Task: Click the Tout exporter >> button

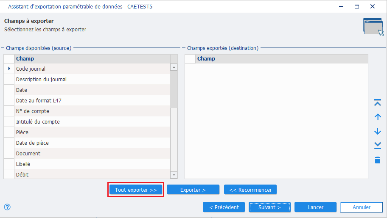Action: coord(136,190)
